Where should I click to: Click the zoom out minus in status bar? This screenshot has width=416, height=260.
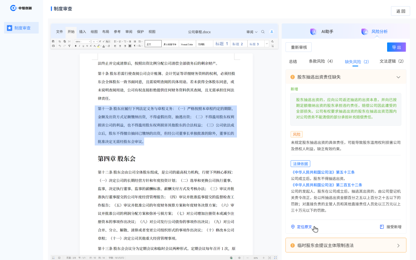(x=248, y=258)
